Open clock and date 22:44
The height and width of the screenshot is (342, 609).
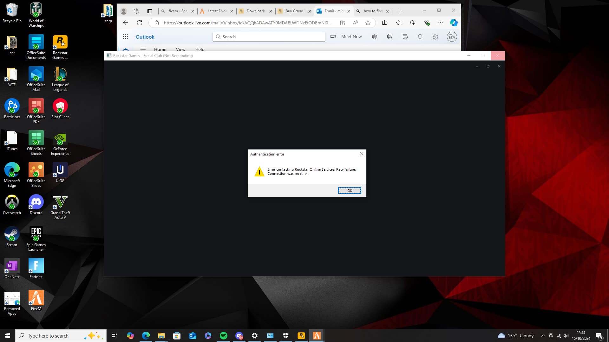tap(581, 336)
